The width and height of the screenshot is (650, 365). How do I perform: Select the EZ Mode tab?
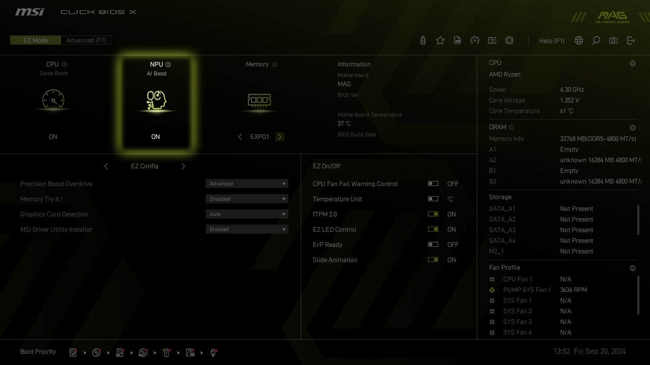(36, 41)
